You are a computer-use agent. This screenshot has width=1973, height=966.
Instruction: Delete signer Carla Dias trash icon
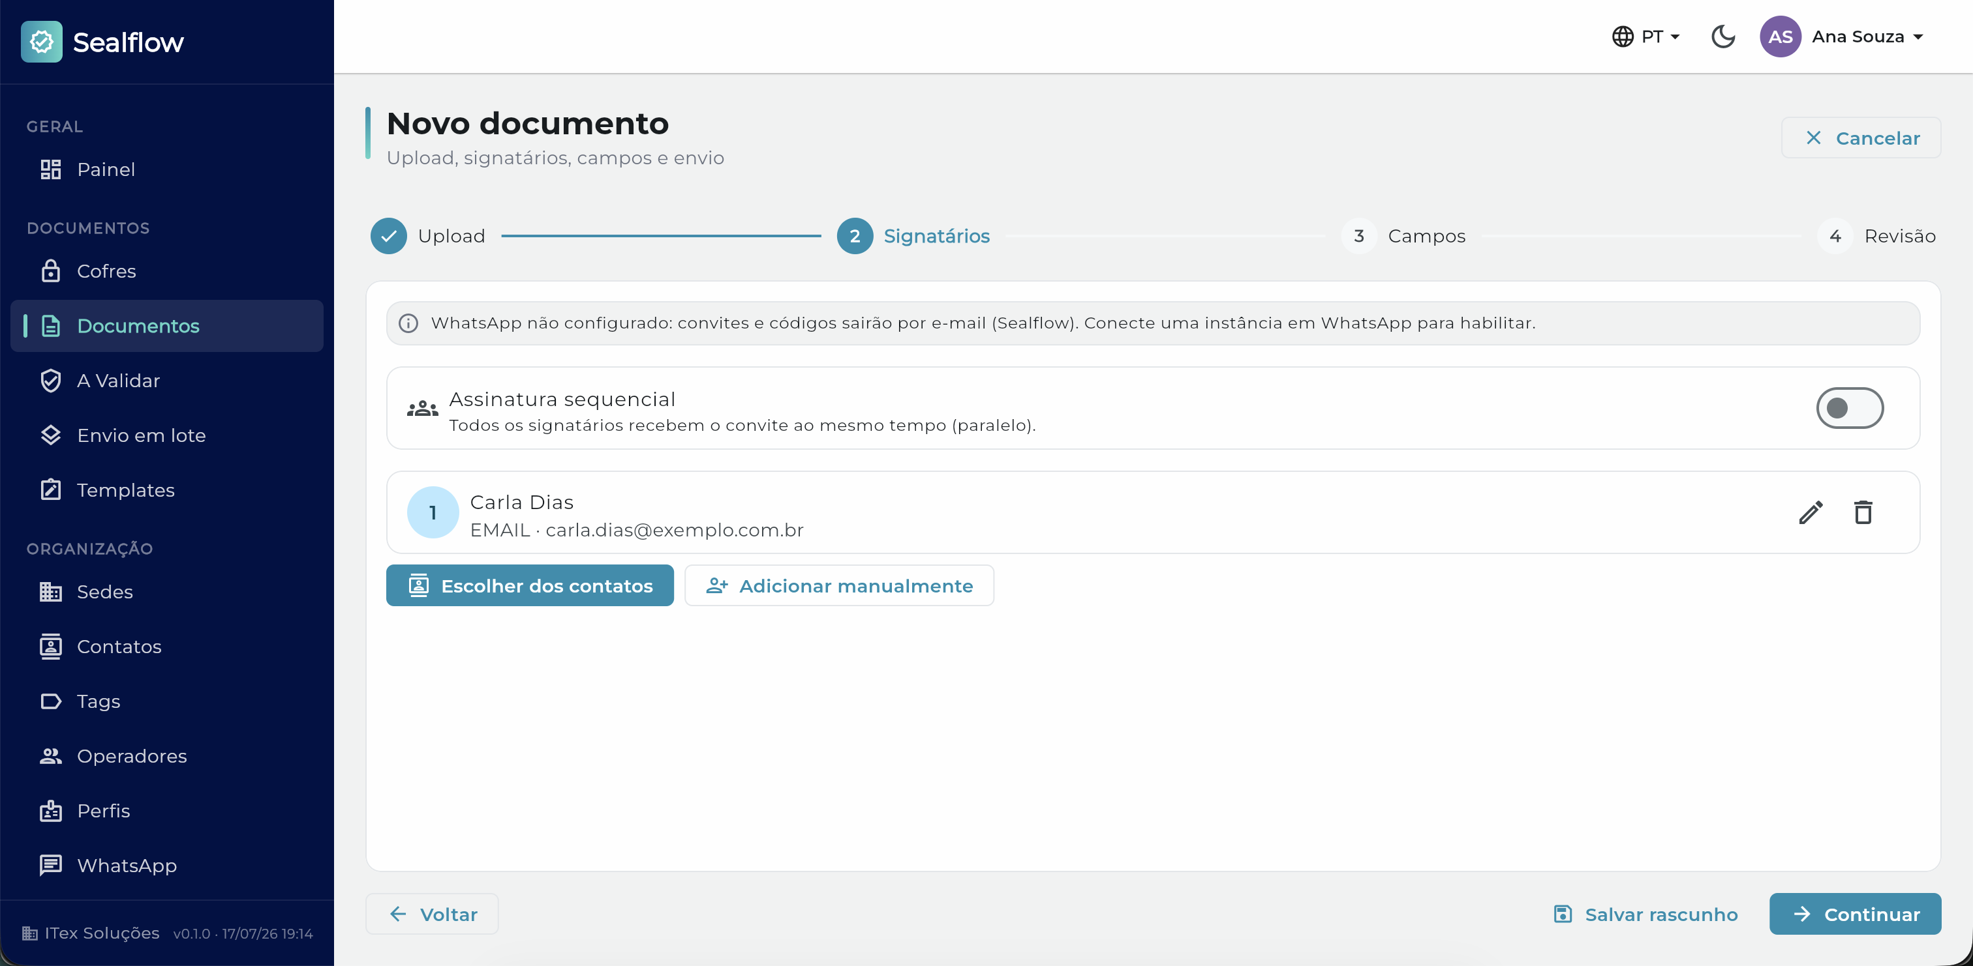point(1863,512)
